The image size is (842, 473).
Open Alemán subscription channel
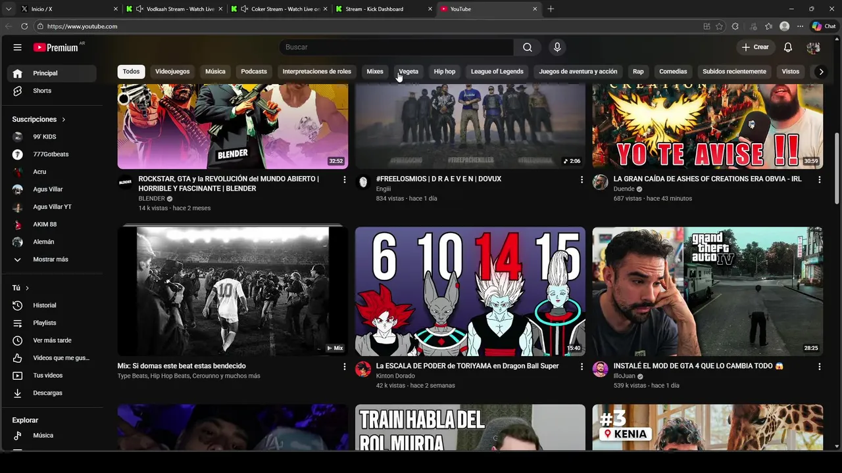[x=51, y=242]
